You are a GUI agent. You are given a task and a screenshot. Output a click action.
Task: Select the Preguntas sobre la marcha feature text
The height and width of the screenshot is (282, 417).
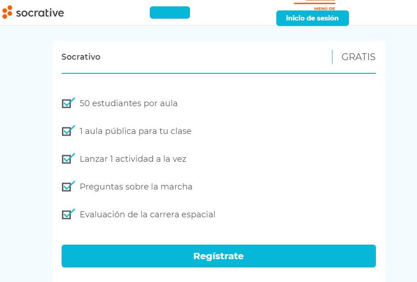[x=136, y=186]
